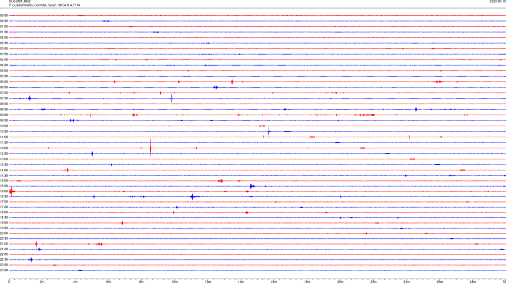Click the 17:00 trace time label
Screen dimensions: 506x284
point(4,202)
